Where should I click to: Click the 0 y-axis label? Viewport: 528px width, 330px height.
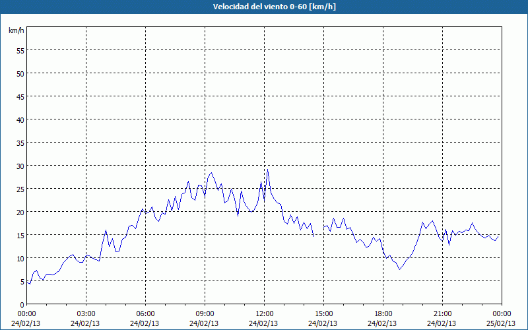click(x=22, y=305)
